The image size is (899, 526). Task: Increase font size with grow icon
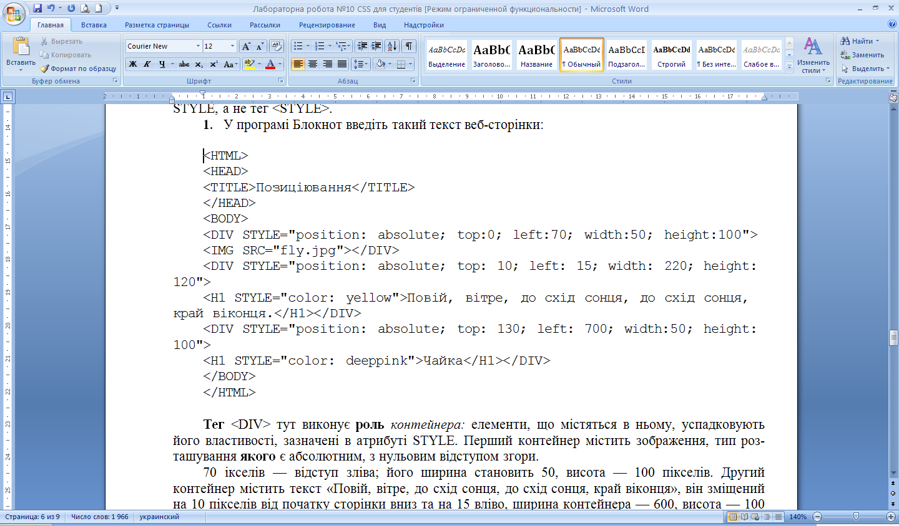[246, 46]
